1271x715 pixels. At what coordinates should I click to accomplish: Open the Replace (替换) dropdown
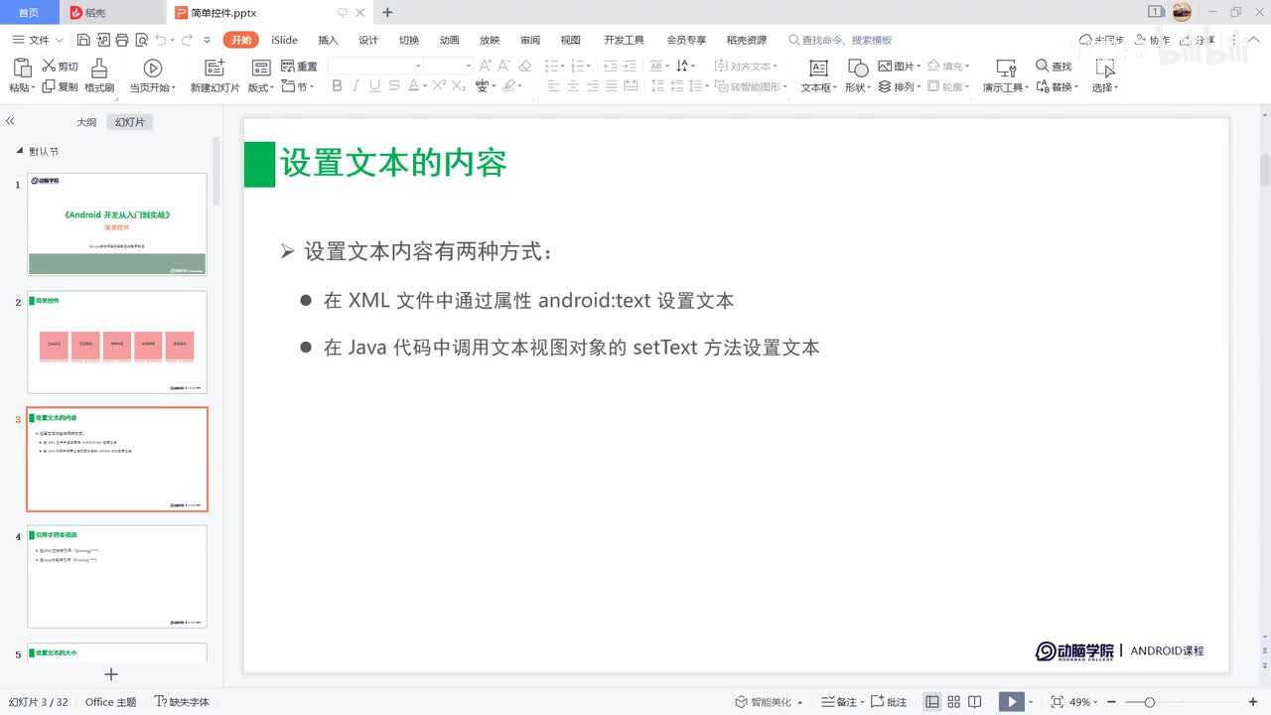click(1057, 86)
